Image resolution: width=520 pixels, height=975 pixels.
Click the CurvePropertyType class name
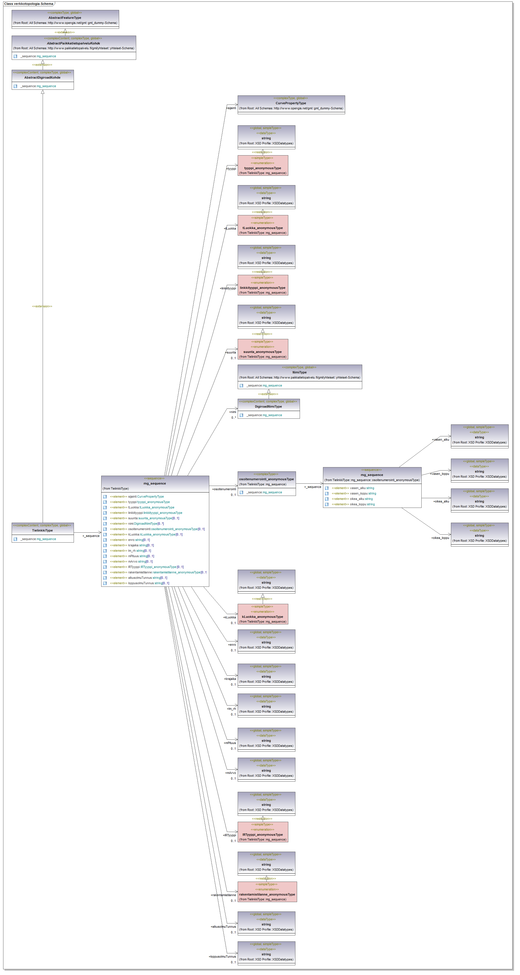pos(291,103)
